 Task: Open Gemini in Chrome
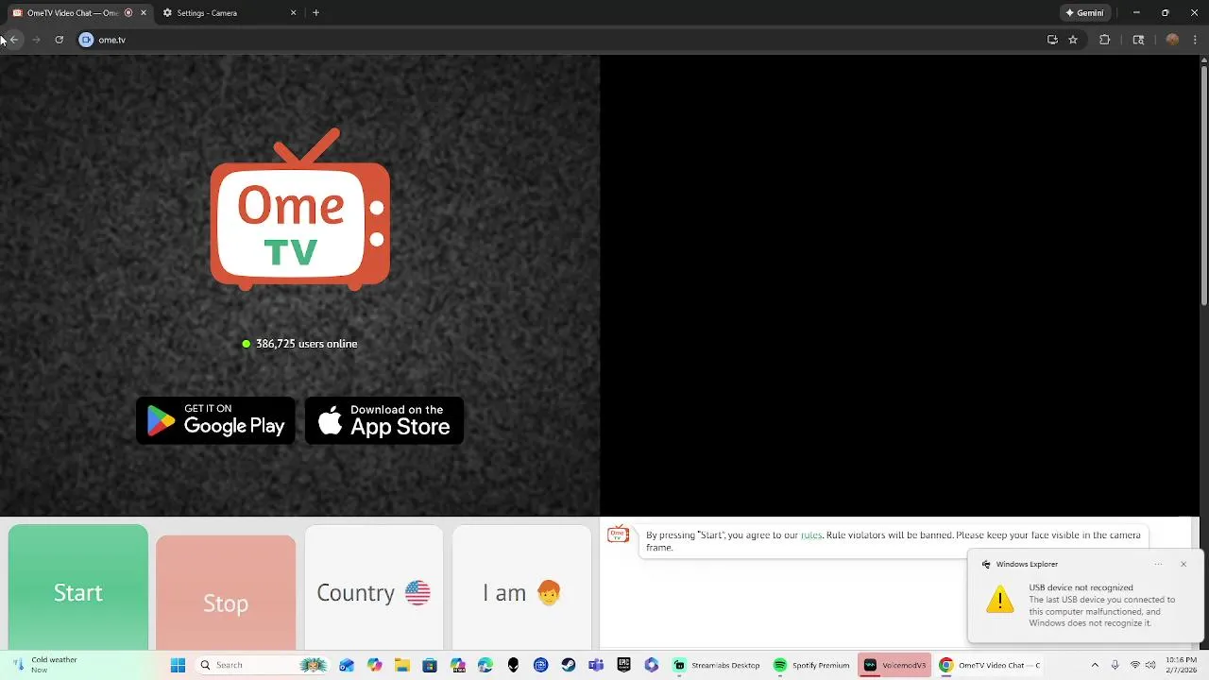pyautogui.click(x=1084, y=13)
